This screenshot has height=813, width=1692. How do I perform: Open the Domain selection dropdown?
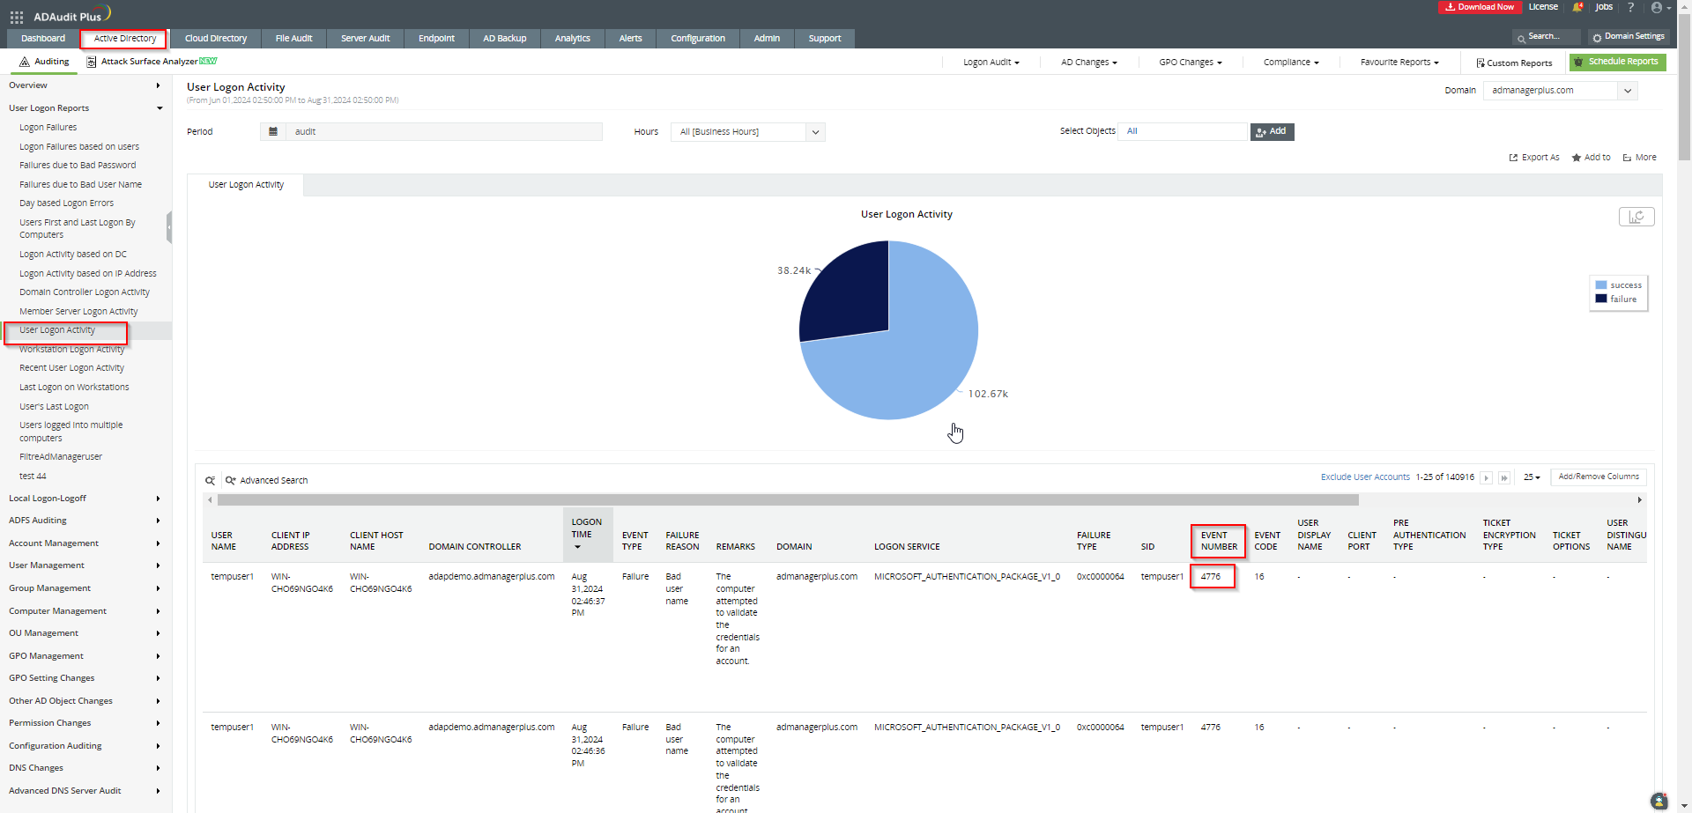1560,91
